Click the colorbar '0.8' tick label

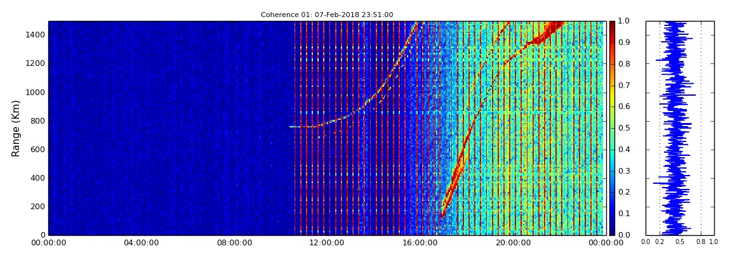tap(623, 64)
